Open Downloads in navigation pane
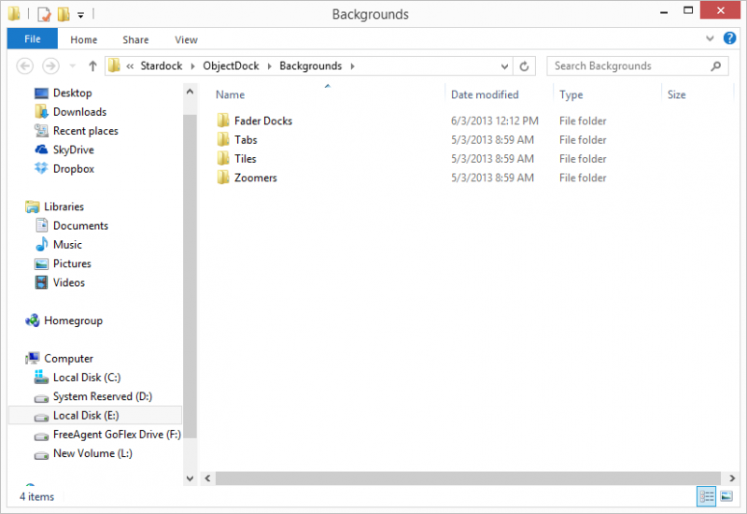The height and width of the screenshot is (514, 747). point(79,111)
